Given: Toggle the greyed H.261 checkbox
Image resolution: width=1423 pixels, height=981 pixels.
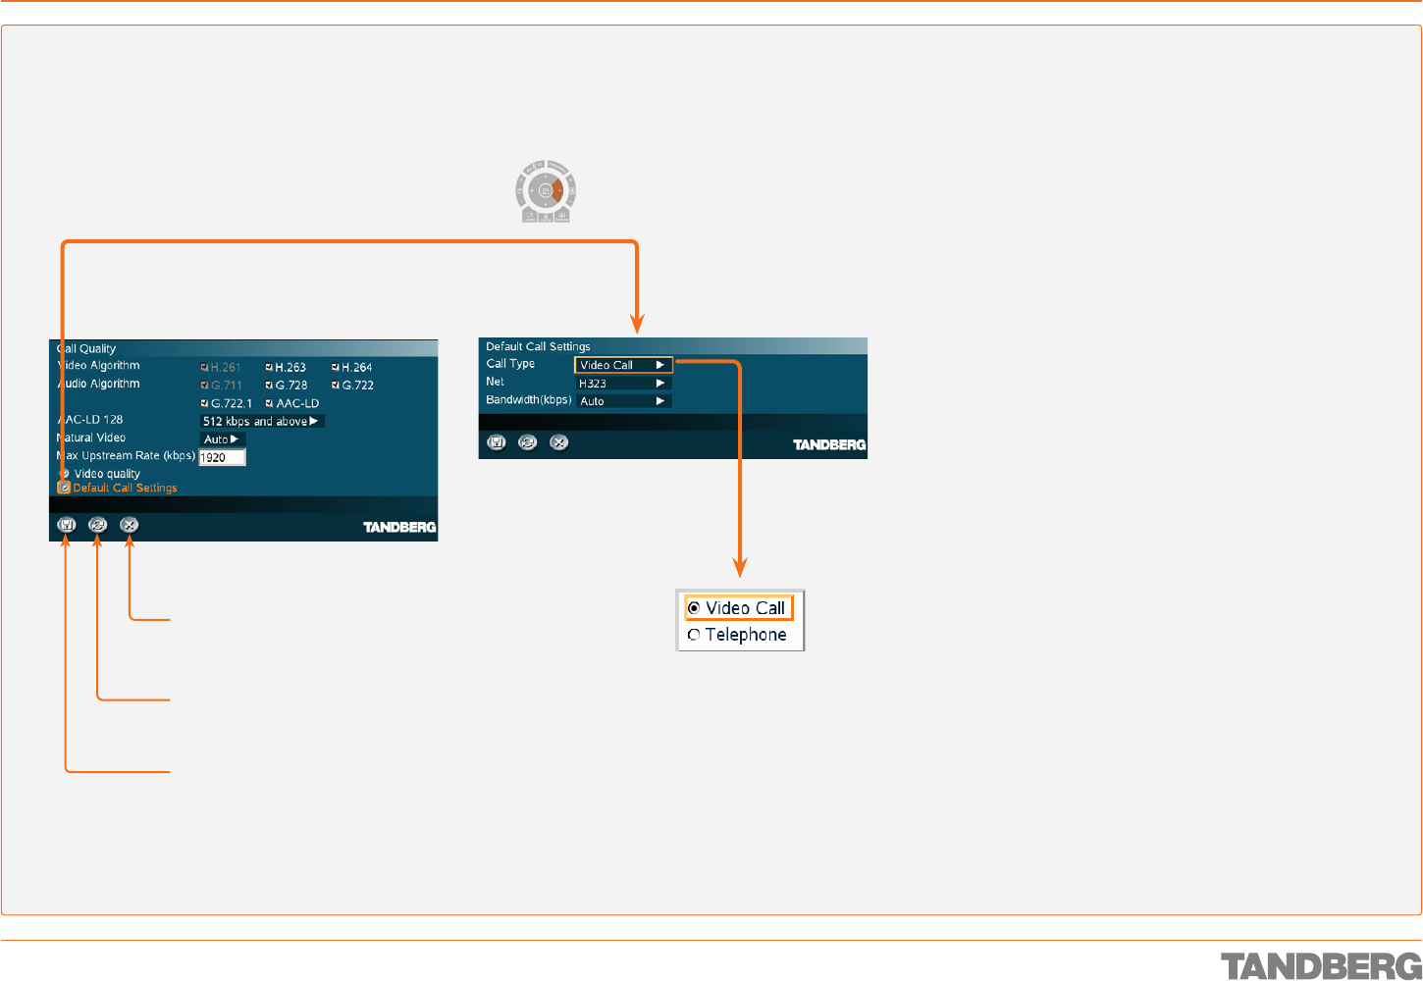Looking at the screenshot, I should click(204, 368).
